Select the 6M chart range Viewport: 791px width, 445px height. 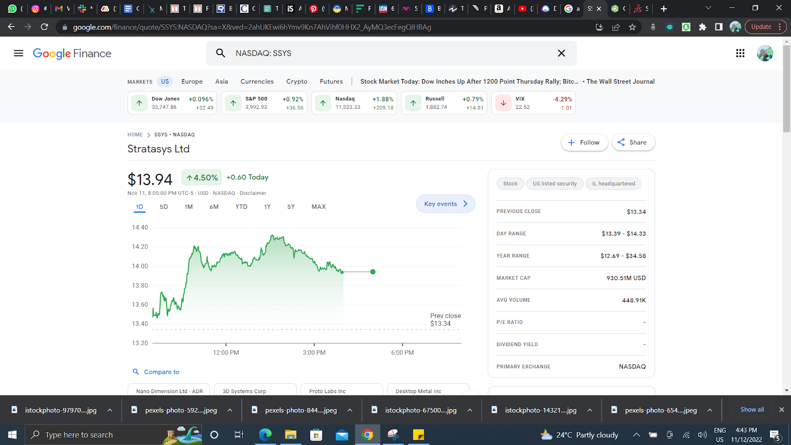point(214,207)
